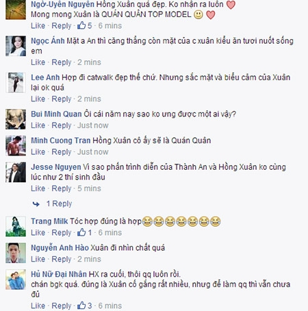Like Lee Anh's comment

coord(38,99)
